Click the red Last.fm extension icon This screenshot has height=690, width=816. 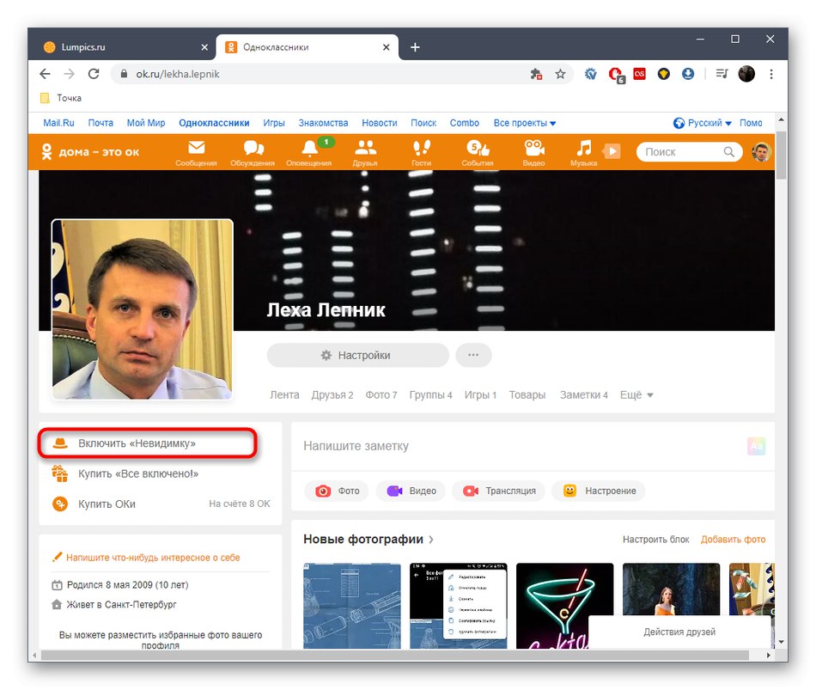tap(640, 74)
